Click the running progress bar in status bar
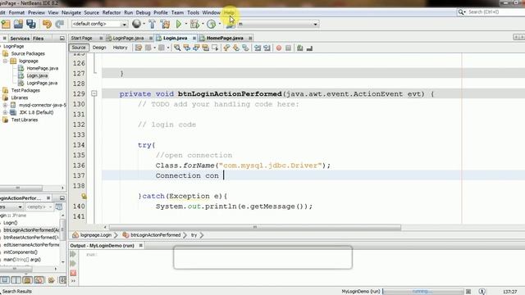Image resolution: width=525 pixels, height=295 pixels. pos(423,292)
